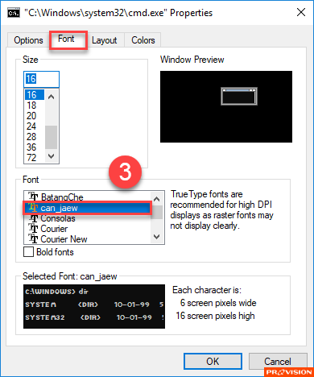Click the font list scroll down arrow
The image size is (314, 377).
coord(157,237)
